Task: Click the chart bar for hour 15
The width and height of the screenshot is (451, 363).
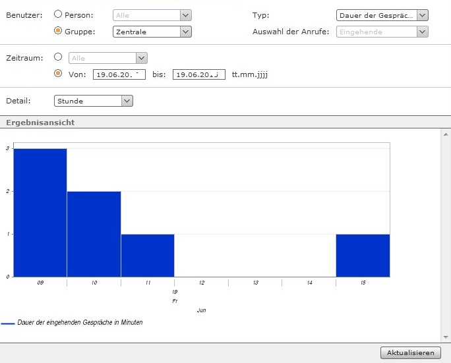Action: coord(363,255)
